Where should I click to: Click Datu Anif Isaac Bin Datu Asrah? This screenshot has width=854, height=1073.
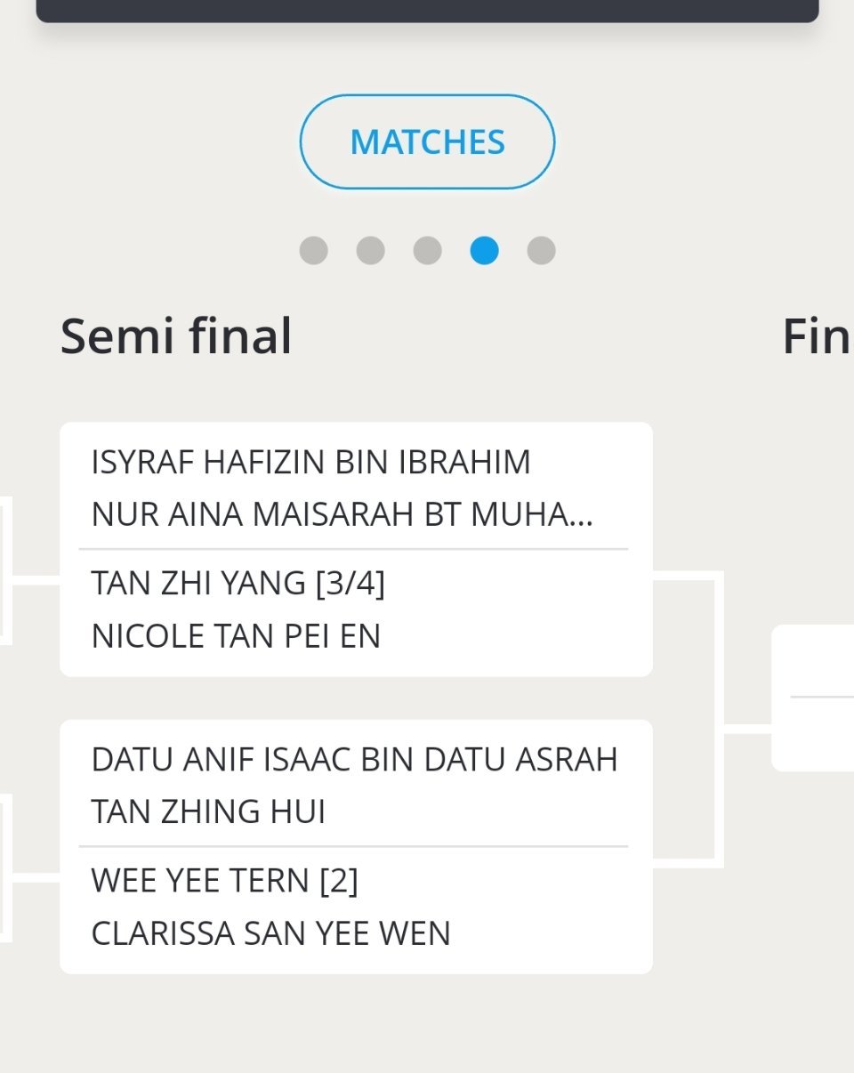(x=354, y=760)
